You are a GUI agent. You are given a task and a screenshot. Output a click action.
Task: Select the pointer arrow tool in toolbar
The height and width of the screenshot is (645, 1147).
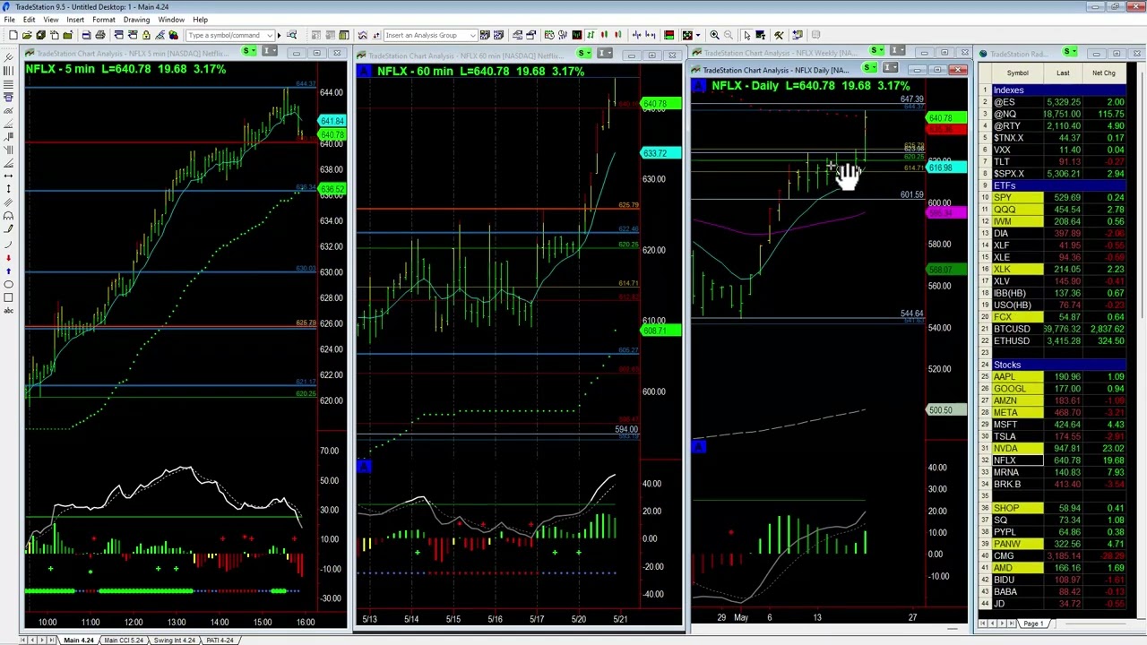[746, 35]
